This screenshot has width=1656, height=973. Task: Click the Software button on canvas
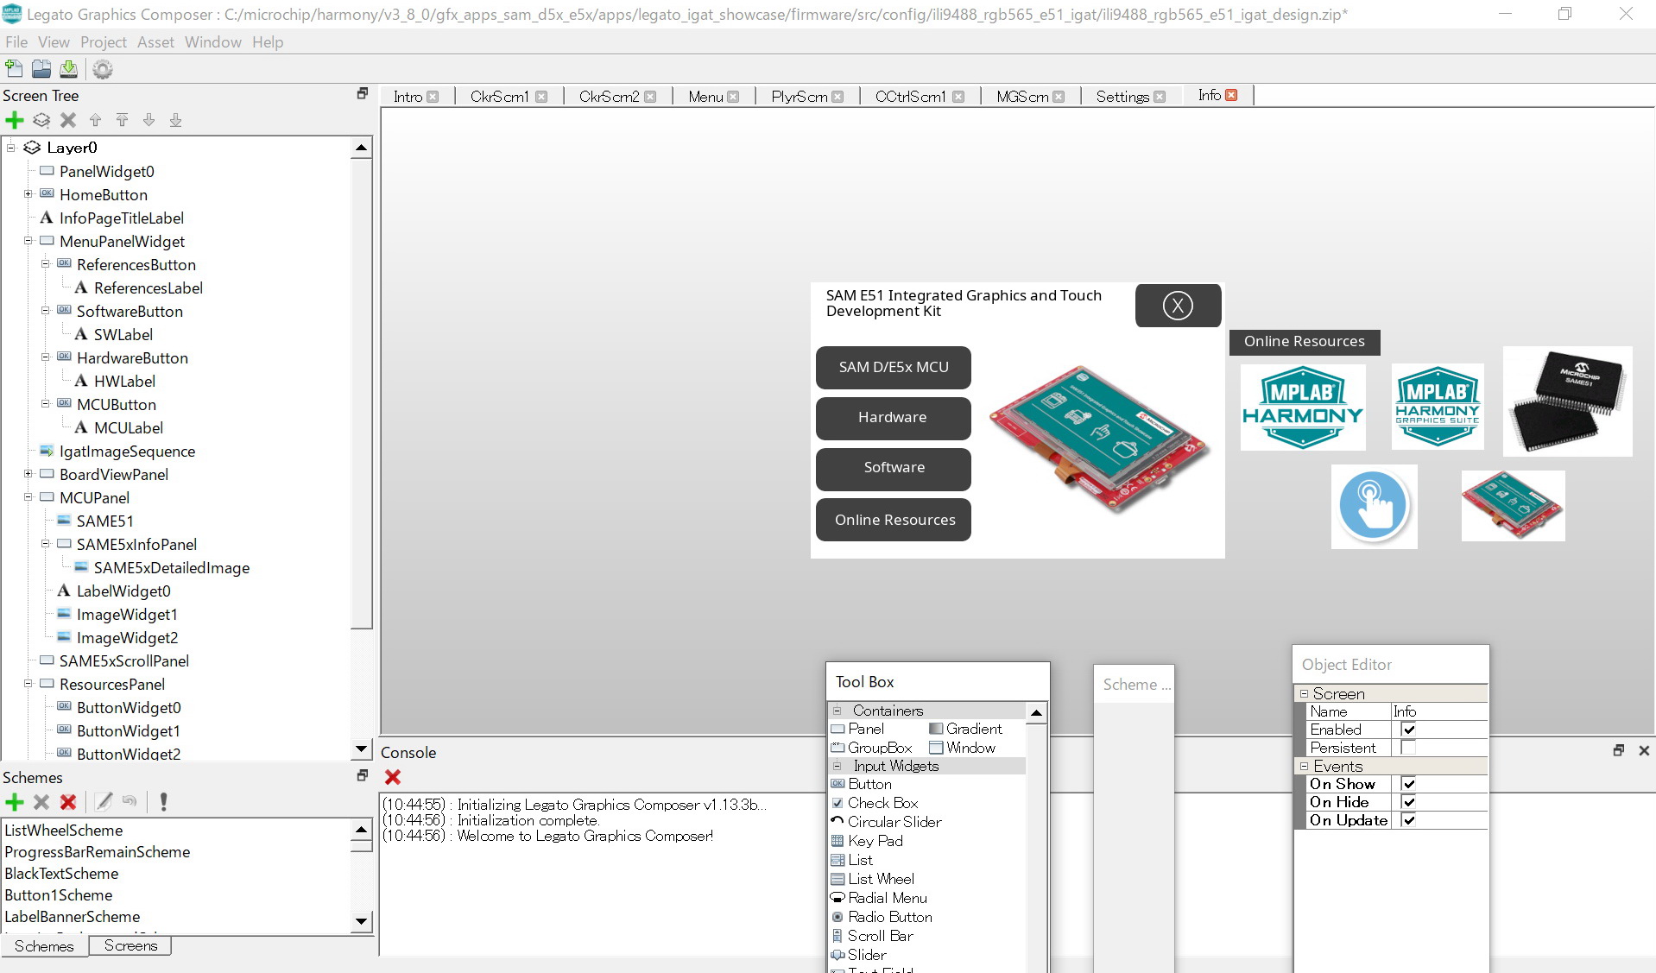(894, 468)
